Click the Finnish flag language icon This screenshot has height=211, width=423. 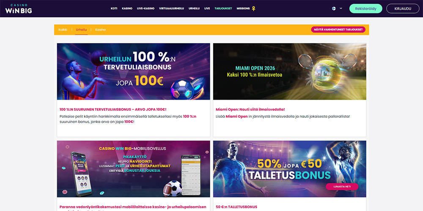tap(334, 8)
